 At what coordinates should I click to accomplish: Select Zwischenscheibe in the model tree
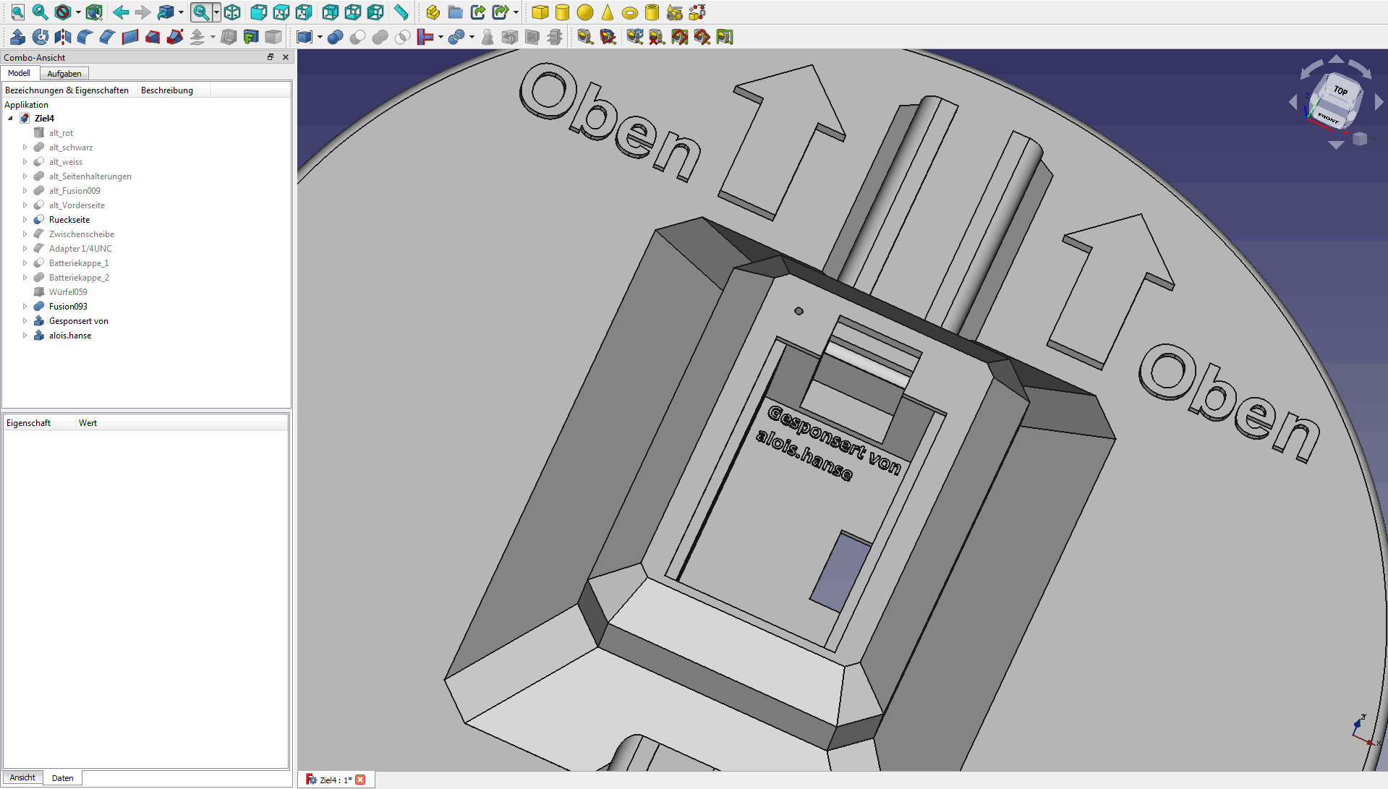click(x=81, y=234)
